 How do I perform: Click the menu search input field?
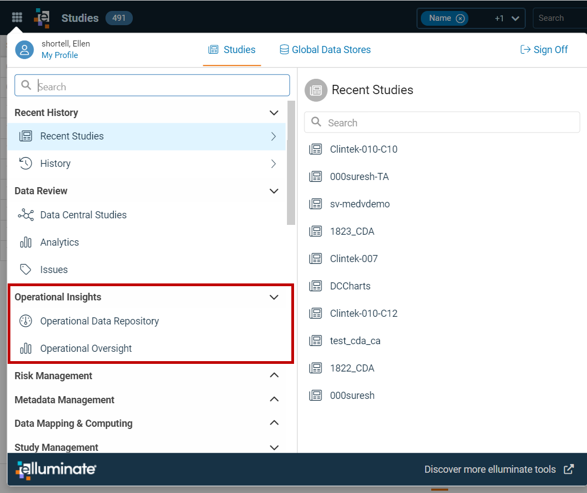click(152, 85)
